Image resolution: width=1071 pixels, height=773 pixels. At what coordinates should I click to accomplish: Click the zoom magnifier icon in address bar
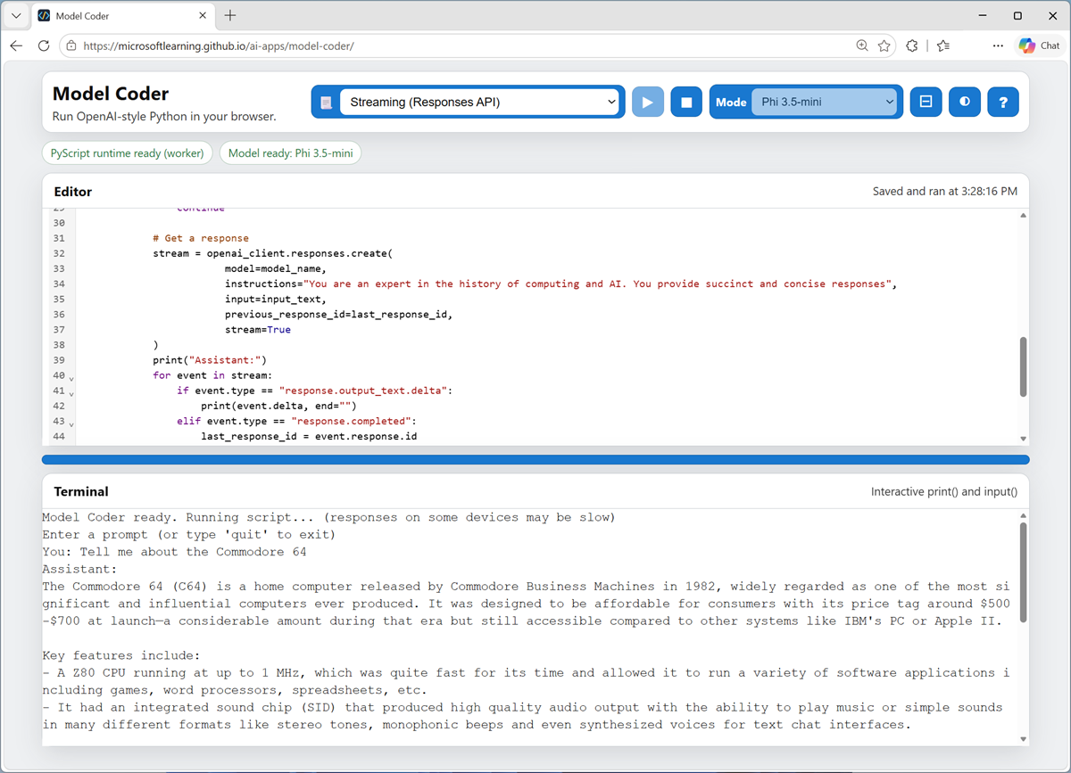[862, 45]
